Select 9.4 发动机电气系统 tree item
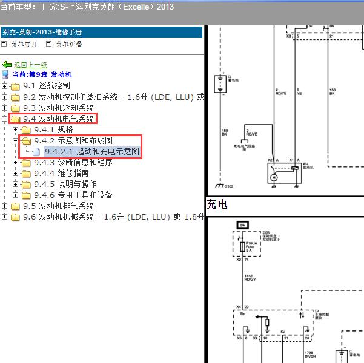This screenshot has width=364, height=363. tap(58, 119)
